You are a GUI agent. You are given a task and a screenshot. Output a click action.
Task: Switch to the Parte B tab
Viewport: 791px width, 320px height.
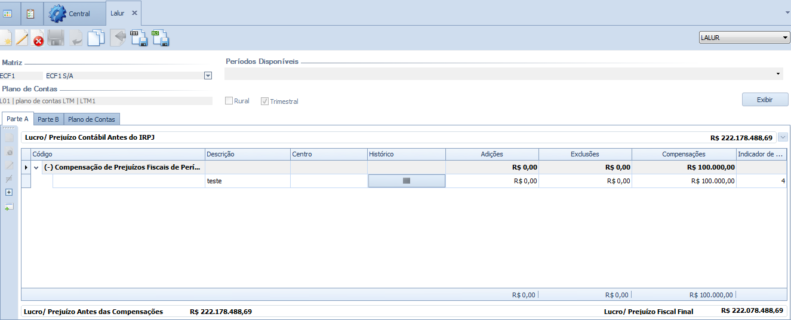48,119
